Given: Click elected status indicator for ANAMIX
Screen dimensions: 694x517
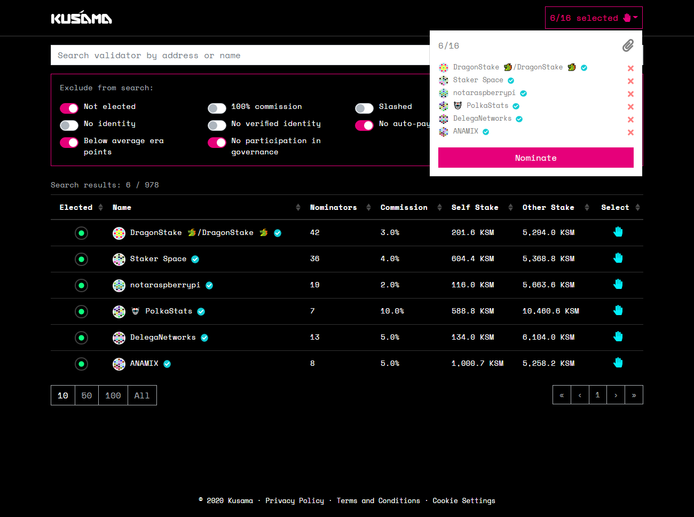Looking at the screenshot, I should click(81, 364).
